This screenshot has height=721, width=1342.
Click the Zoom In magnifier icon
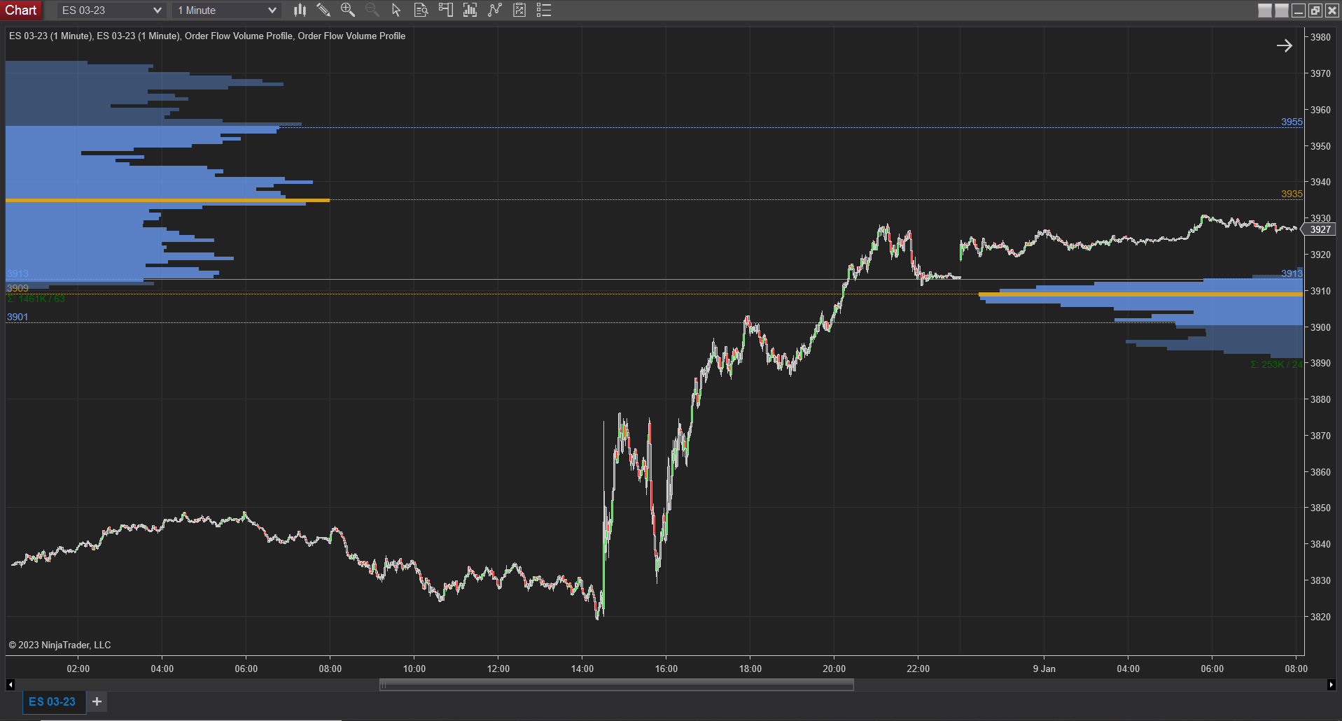[x=348, y=10]
